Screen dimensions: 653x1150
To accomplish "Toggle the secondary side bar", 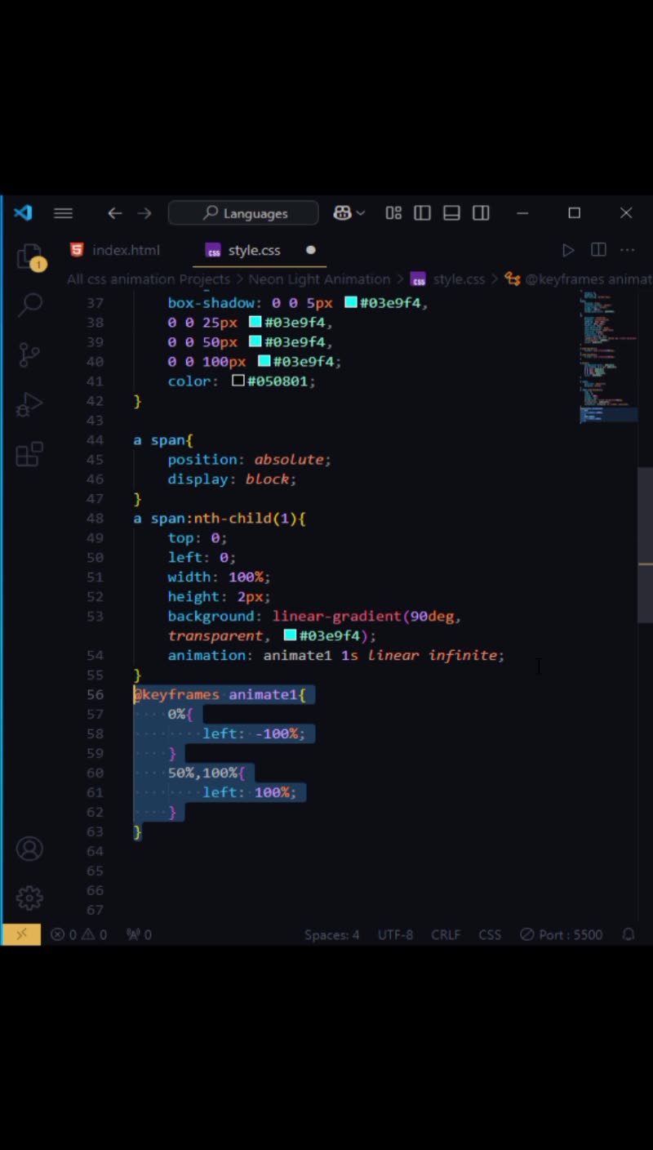I will pos(481,213).
